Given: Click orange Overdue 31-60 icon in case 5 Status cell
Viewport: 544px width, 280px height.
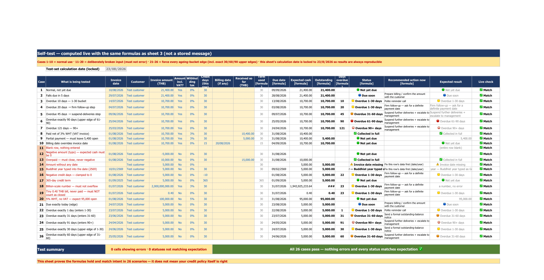Looking at the screenshot, I should point(352,114).
